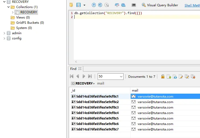
Task: Run statement at cursor icon
Action: click(100, 5)
